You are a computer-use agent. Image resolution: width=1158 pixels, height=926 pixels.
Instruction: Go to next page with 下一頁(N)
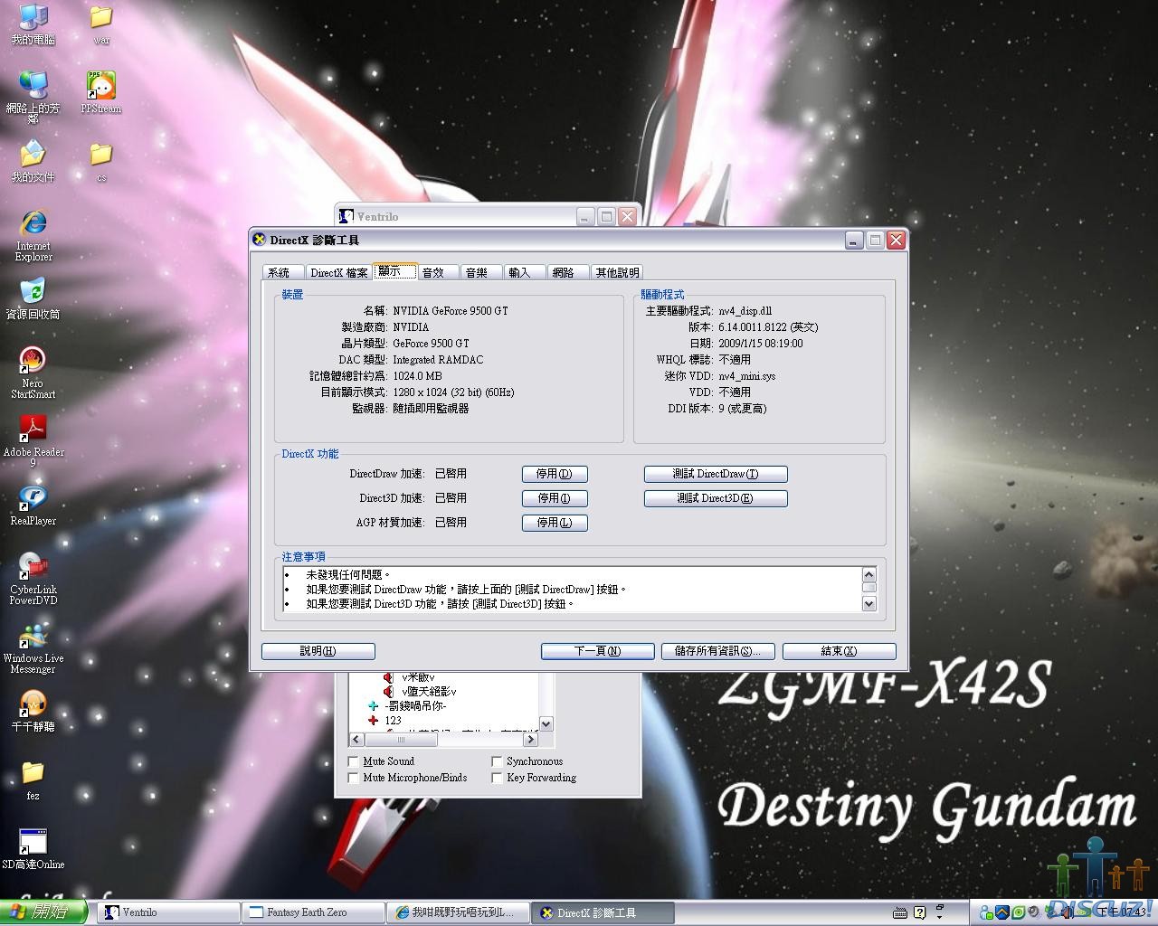coord(598,651)
